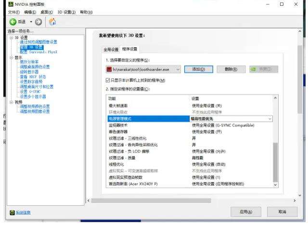Toggle 只显示本计算机上找到的程序 checkbox
Viewport: 308px width, 225px height.
[x=108, y=80]
